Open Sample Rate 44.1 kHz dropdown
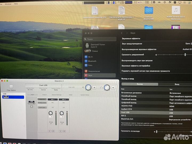Viewport: 192px width, 144px height. pos(30,89)
